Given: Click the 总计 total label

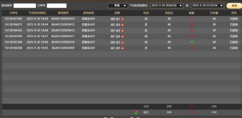Looking at the screenshot, I should 146,112.
